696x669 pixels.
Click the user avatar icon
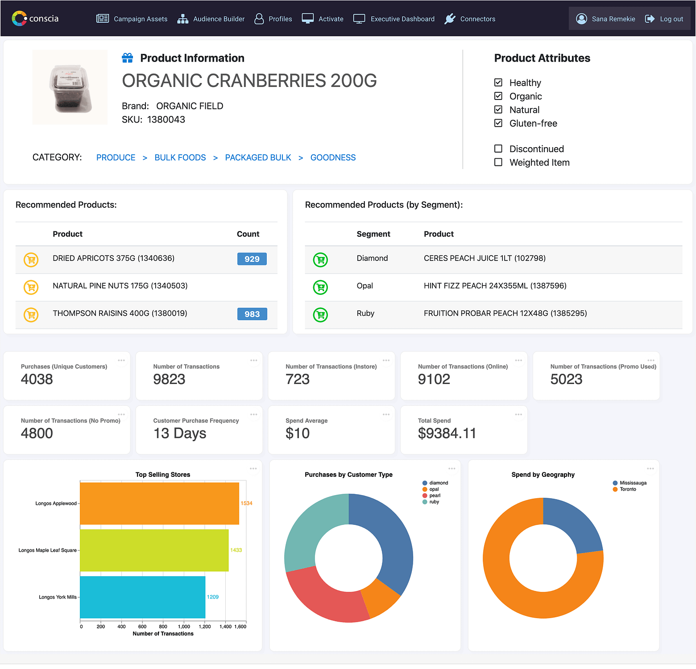pyautogui.click(x=581, y=19)
